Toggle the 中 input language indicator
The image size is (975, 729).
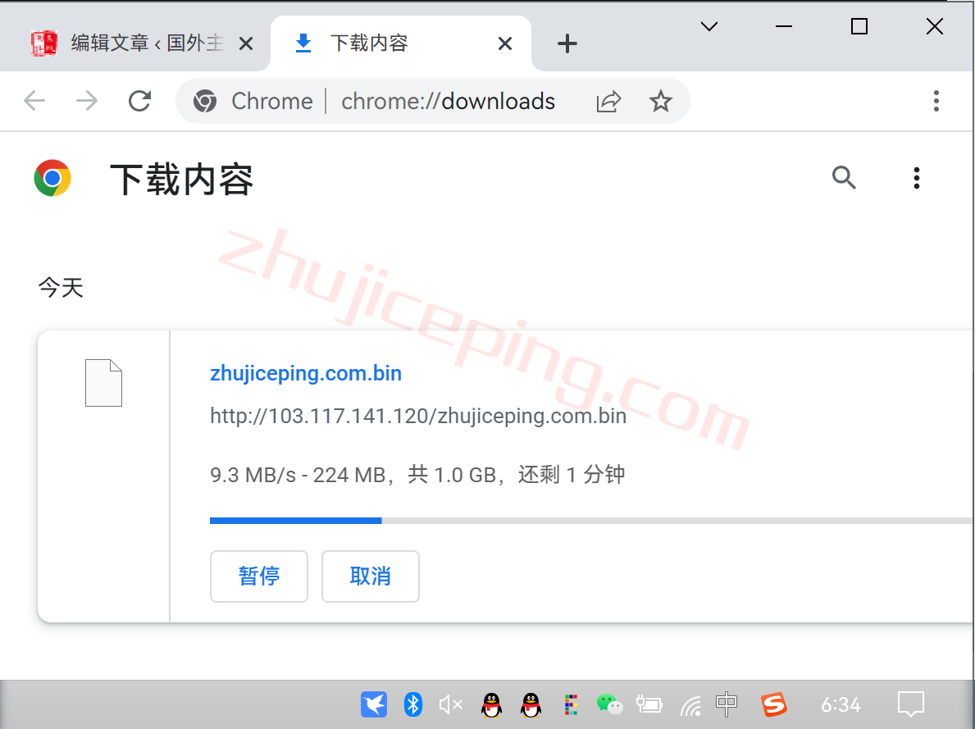click(x=727, y=704)
